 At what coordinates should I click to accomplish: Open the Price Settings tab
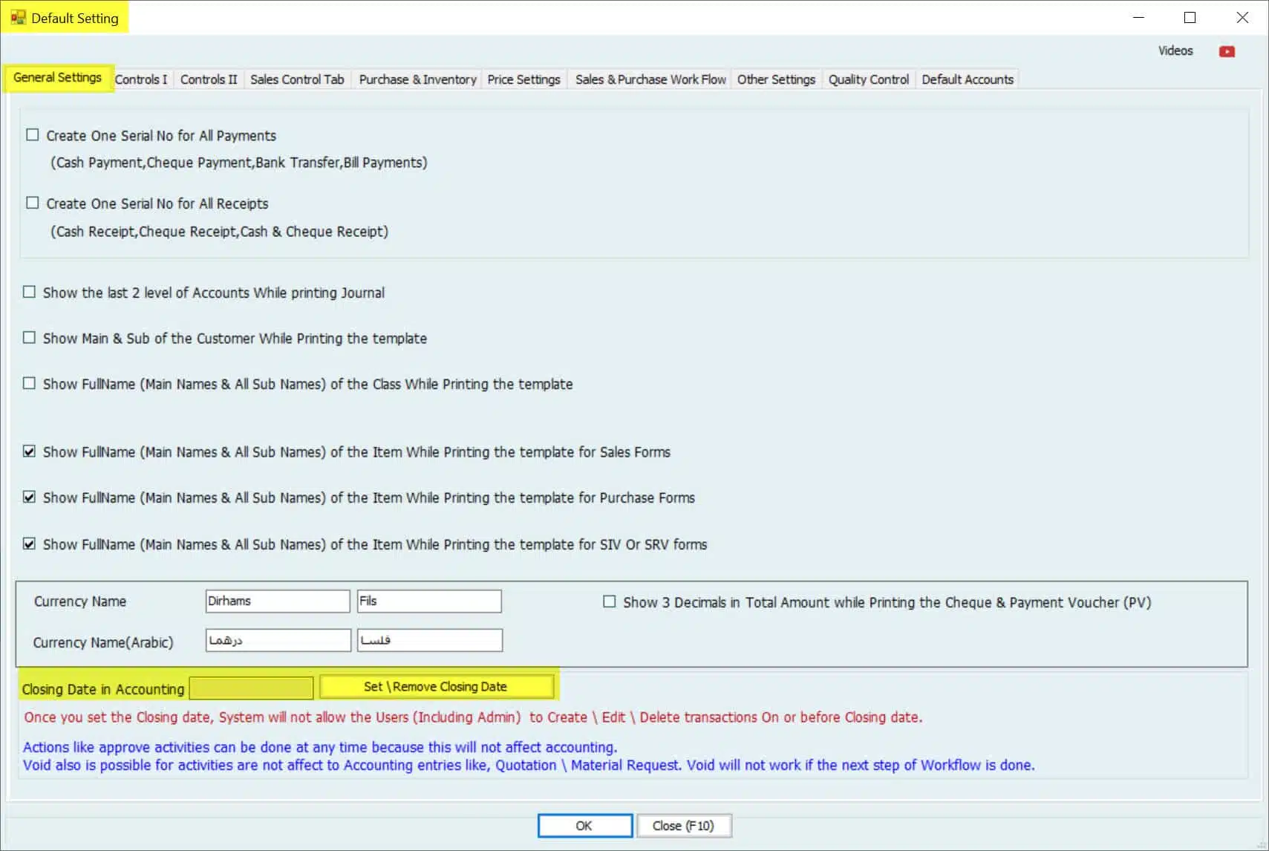pos(523,79)
